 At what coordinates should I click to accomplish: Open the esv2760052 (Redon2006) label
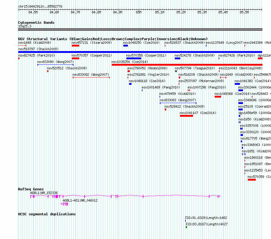pyautogui.click(x=147, y=68)
